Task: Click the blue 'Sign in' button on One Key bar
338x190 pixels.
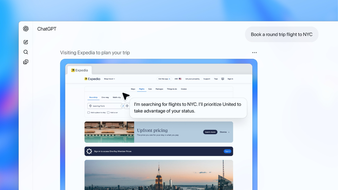Action: click(x=227, y=151)
